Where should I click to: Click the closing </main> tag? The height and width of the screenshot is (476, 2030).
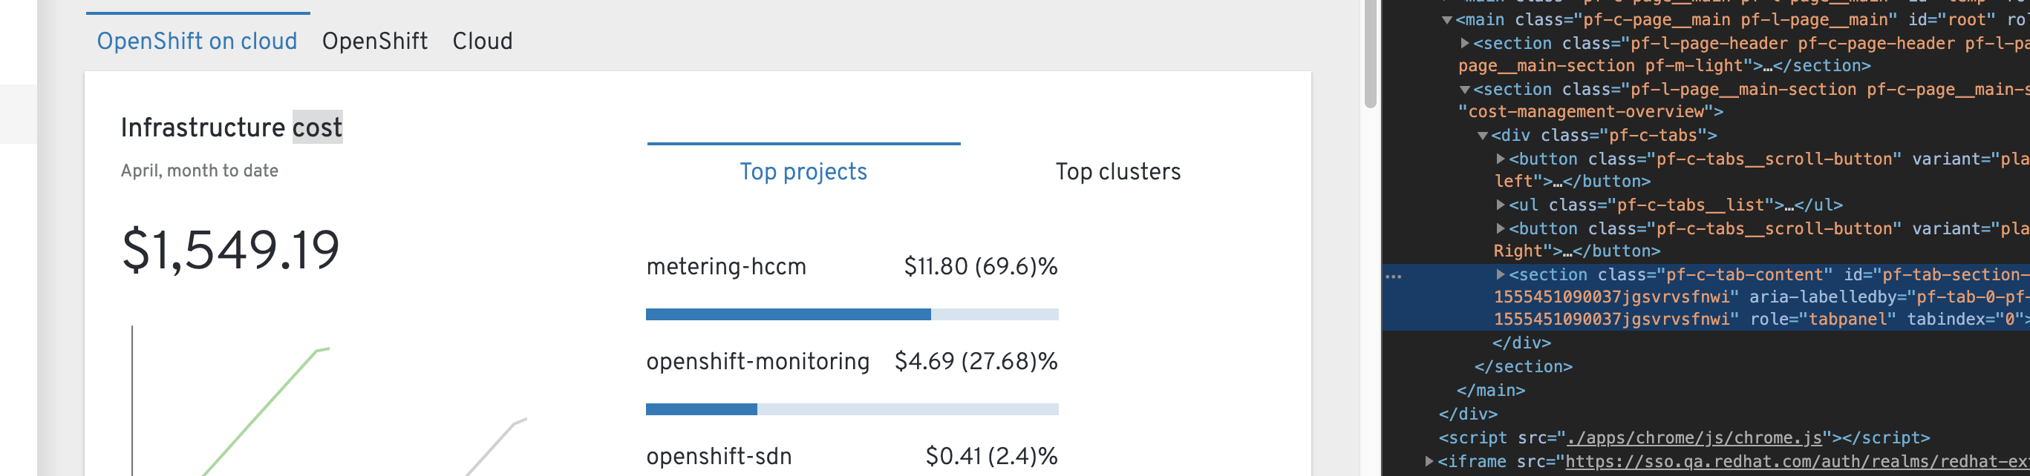(1490, 391)
